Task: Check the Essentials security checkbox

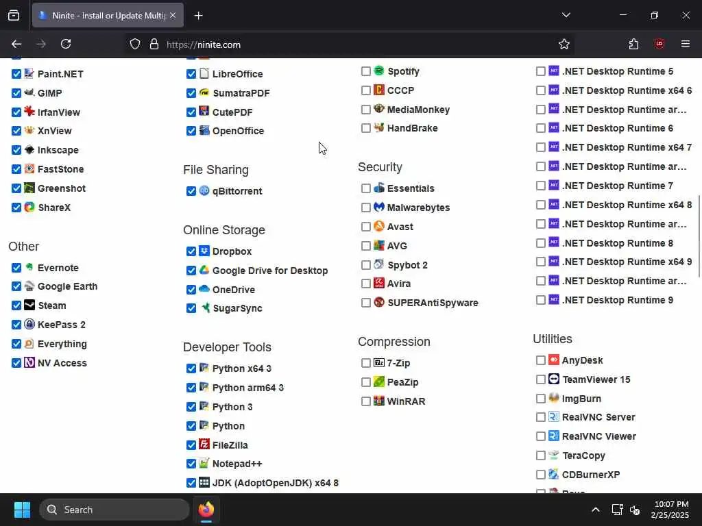Action: tap(366, 188)
